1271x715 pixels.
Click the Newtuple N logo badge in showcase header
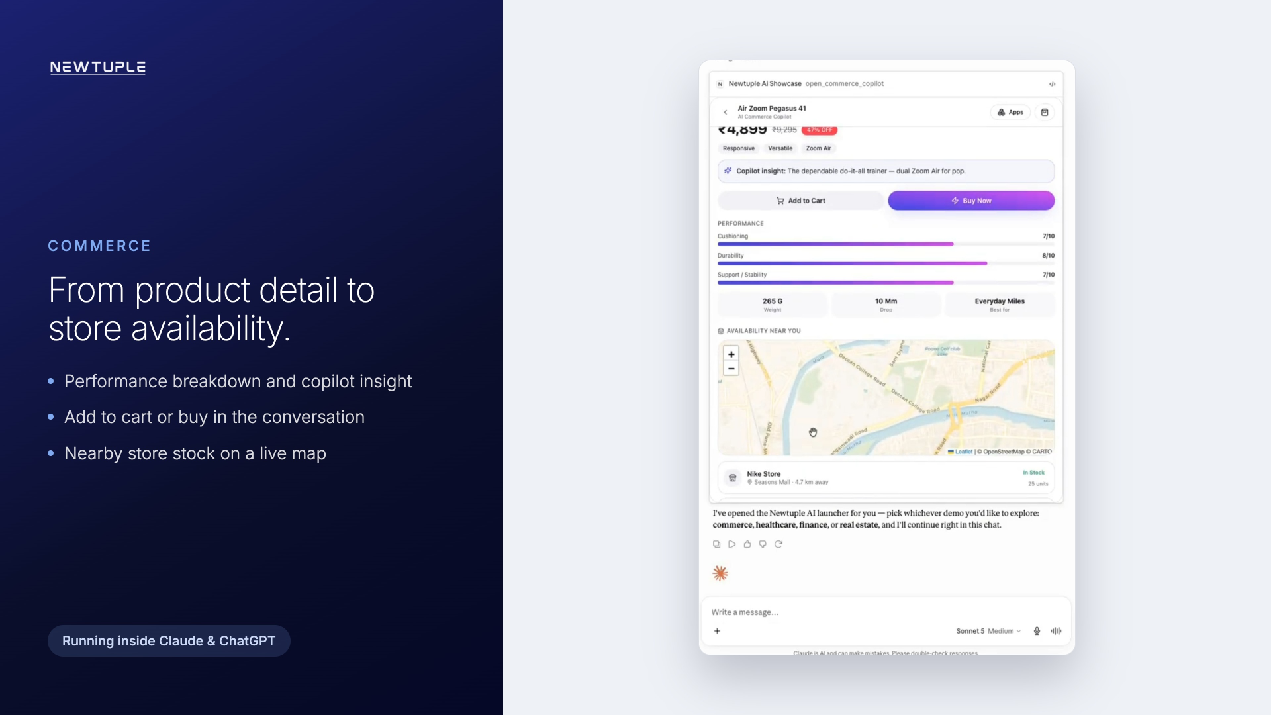click(720, 84)
